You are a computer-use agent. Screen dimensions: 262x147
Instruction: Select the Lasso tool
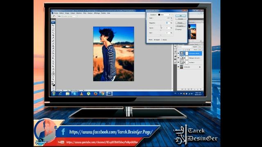click(x=53, y=30)
